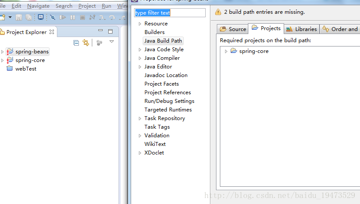Open Project Explorer View Menu triangle
Screen dimensions: 360x204
112,41
